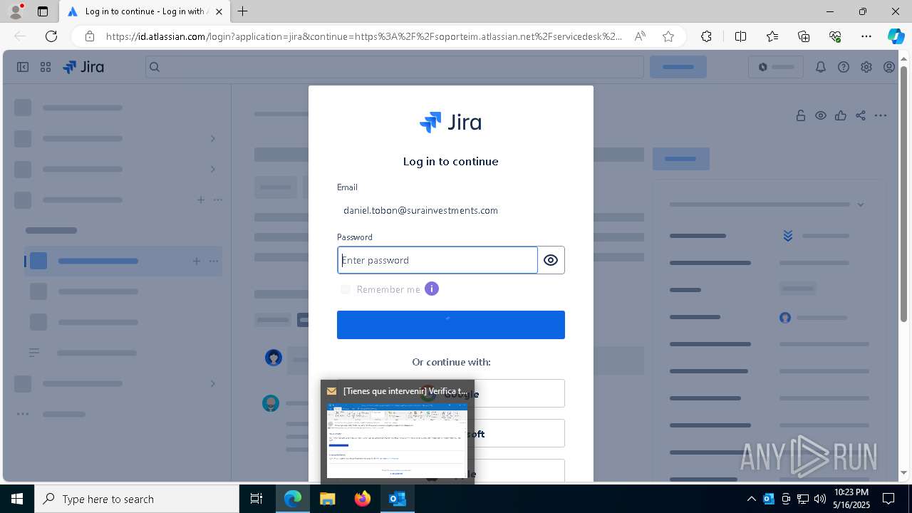912x513 pixels.
Task: Click the share issue icon
Action: point(861,115)
